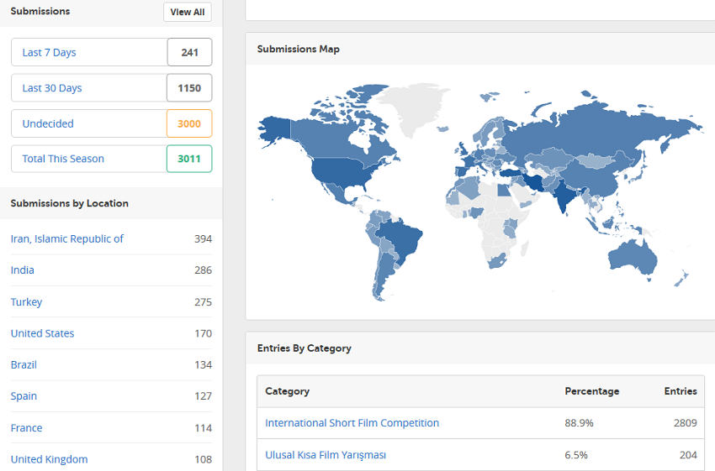Click United Kingdom location link
The height and width of the screenshot is (471, 715).
coord(49,459)
